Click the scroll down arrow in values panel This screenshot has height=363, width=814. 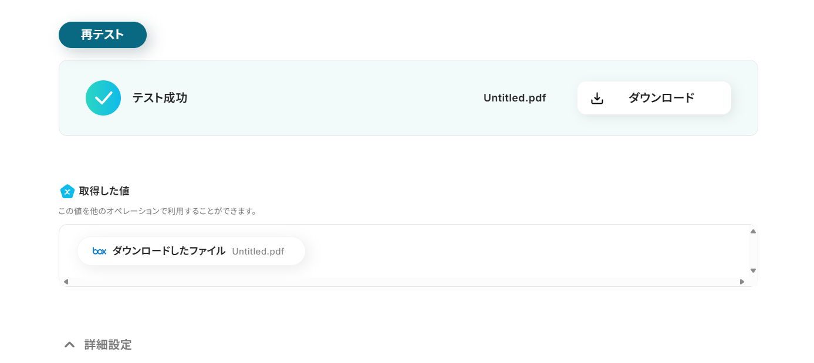[x=754, y=270]
